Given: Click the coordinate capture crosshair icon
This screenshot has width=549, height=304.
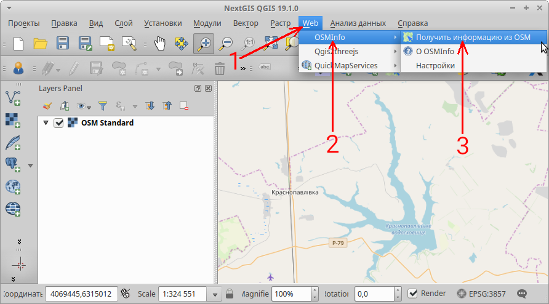Looking at the screenshot, I should (19, 265).
